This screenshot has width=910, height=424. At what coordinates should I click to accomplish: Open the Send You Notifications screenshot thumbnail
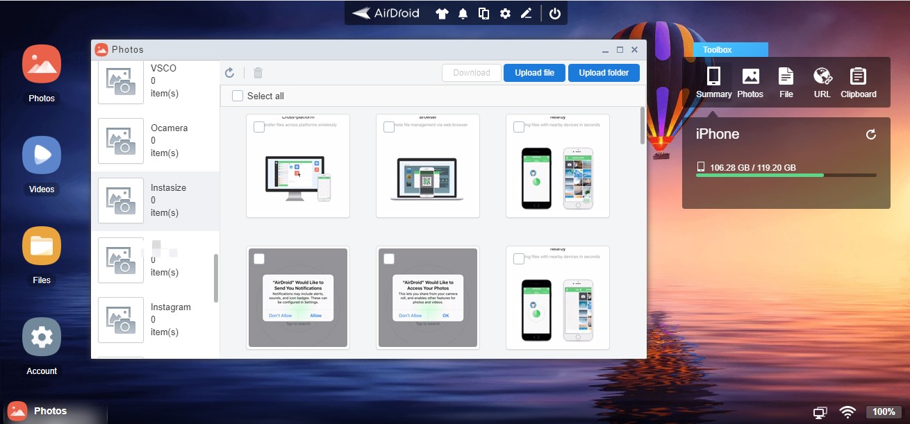pos(298,298)
